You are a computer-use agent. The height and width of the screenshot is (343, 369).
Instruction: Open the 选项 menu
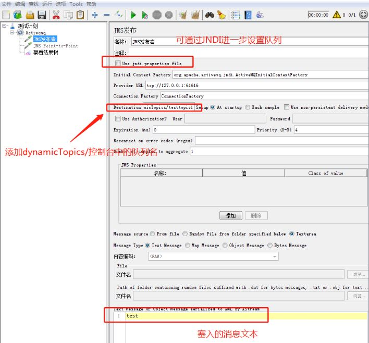[x=60, y=4]
